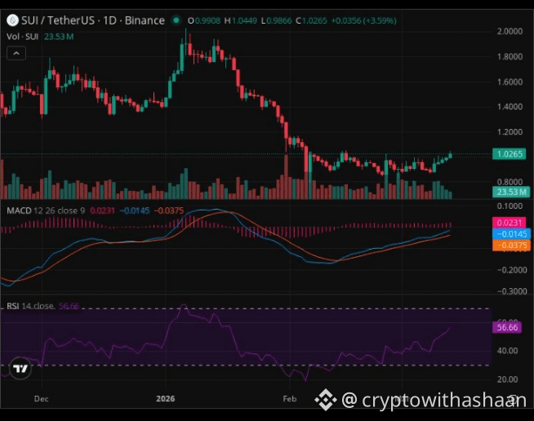Click the 1.6000 price scale label
This screenshot has height=421, width=534.
click(510, 82)
